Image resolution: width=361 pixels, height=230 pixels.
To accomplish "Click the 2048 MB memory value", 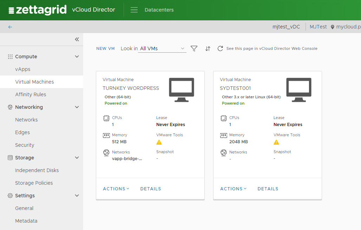I will point(238,142).
